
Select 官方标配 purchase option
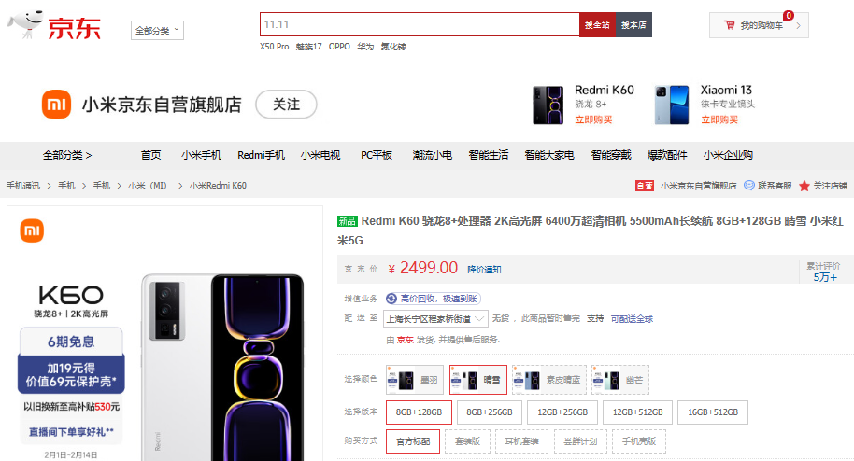[413, 441]
